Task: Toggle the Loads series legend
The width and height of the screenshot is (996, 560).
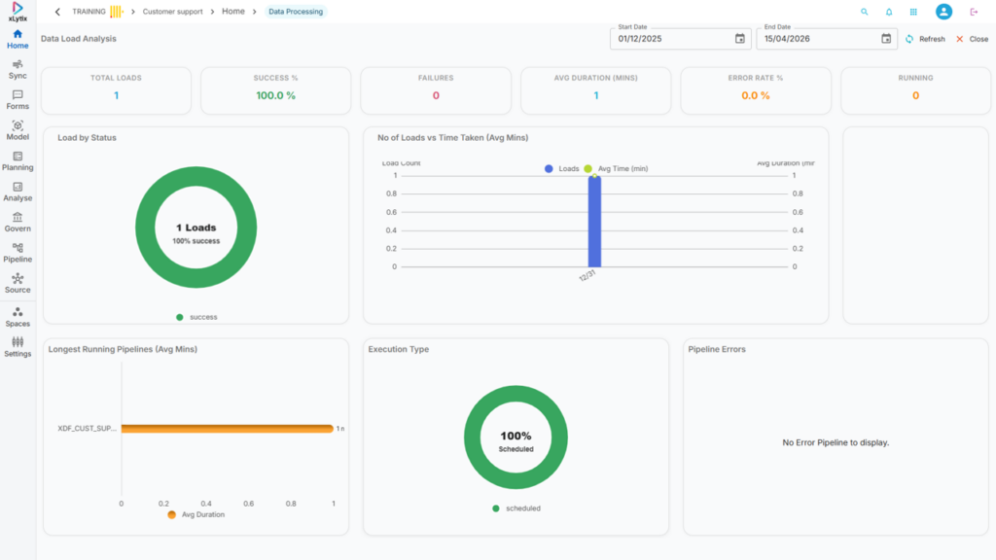Action: (561, 169)
